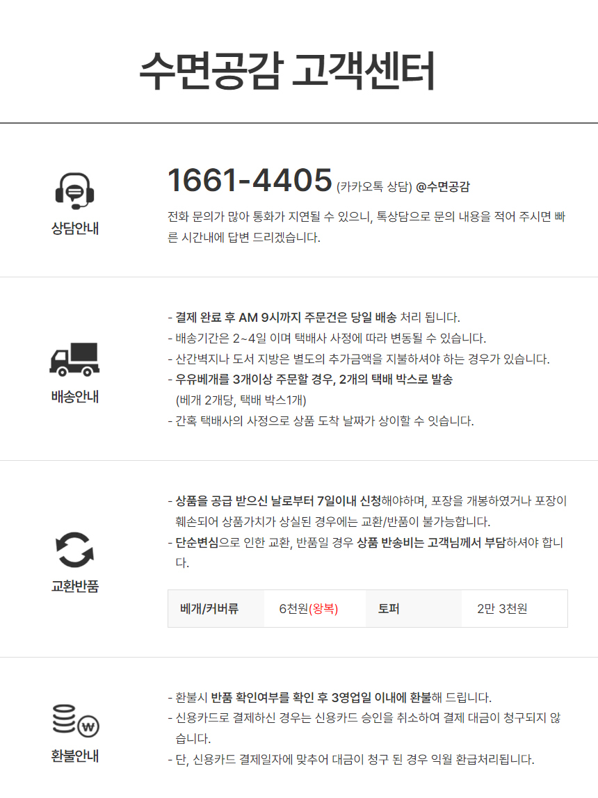
Task: Click the 6천원(왕복) fee cell
Action: [x=308, y=609]
